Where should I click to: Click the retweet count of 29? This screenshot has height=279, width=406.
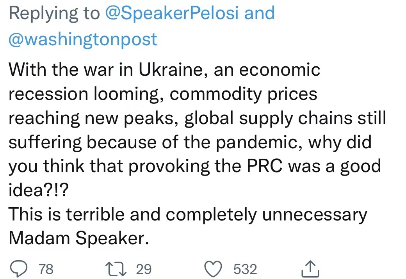click(144, 269)
